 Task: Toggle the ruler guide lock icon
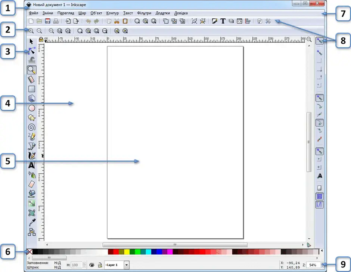(41, 39)
